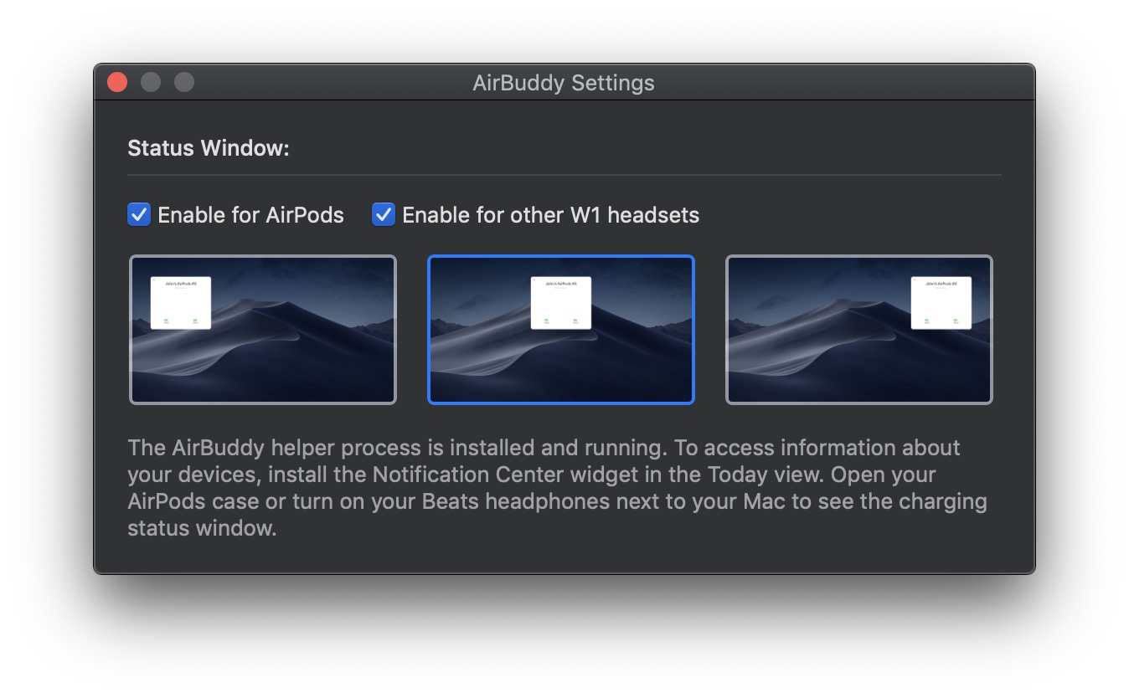Select the right status window position thumbnail

(858, 329)
